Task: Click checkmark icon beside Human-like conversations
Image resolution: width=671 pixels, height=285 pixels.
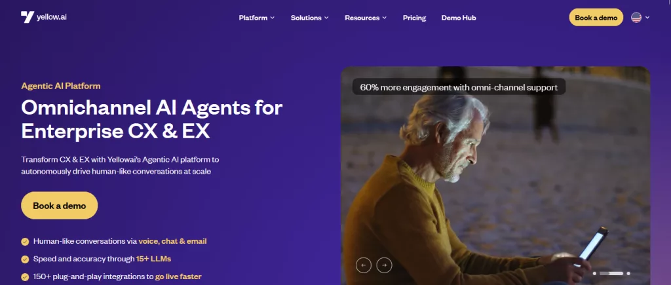Action: 26,241
